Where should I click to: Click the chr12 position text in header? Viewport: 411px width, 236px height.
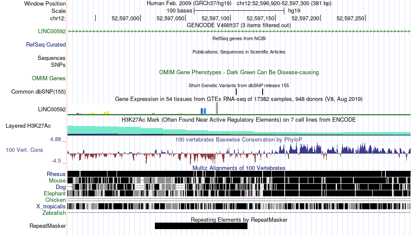coord(284,3)
